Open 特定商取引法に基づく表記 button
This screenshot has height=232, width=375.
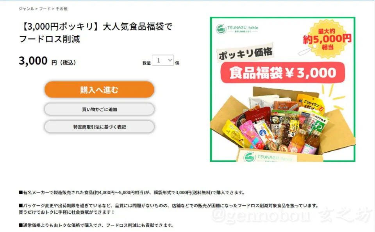99,127
